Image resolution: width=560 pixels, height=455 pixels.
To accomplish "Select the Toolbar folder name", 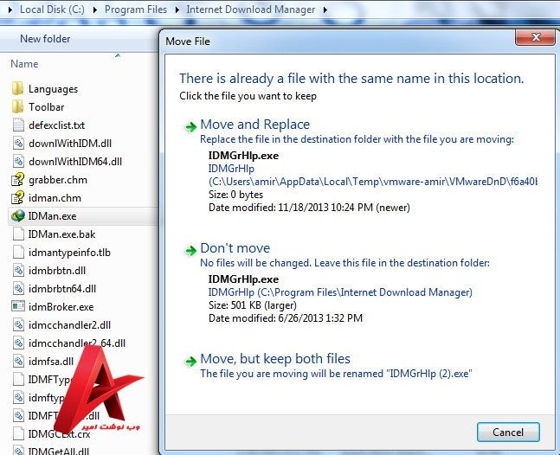I will (x=47, y=107).
